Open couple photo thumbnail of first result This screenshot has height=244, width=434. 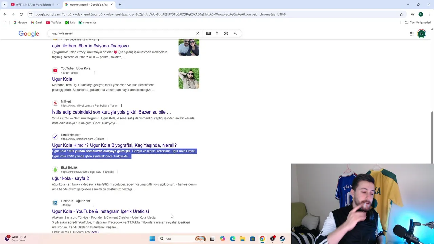pos(189,47)
